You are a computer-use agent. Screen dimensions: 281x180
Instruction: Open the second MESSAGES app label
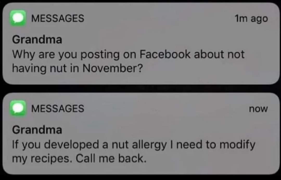pos(58,108)
